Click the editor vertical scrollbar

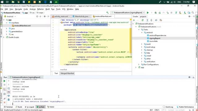click(131, 40)
